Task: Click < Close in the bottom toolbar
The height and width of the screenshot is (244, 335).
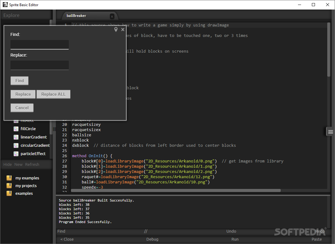Action: coord(67,239)
